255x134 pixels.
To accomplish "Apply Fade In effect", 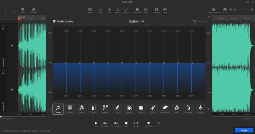I will (x=118, y=10).
